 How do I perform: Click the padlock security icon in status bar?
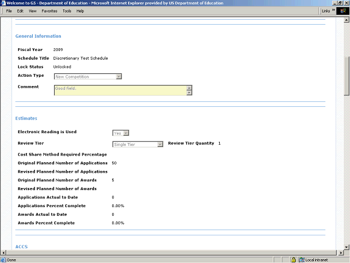point(294,260)
